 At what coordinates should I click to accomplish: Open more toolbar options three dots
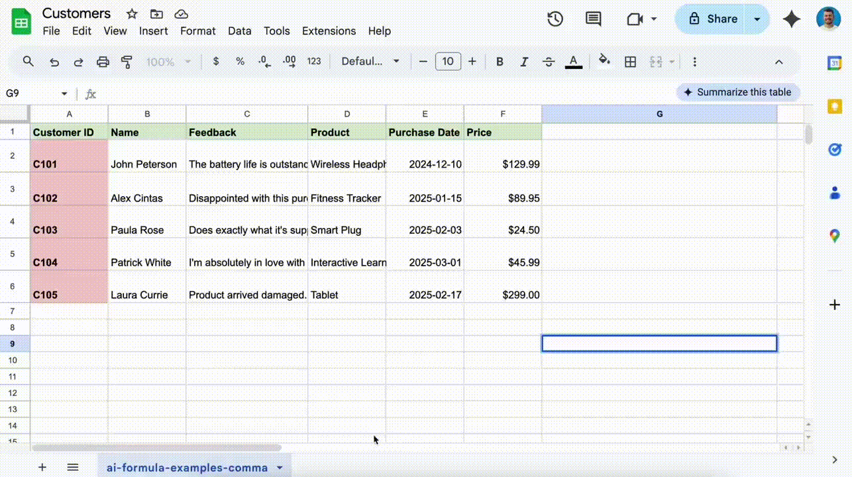[694, 62]
